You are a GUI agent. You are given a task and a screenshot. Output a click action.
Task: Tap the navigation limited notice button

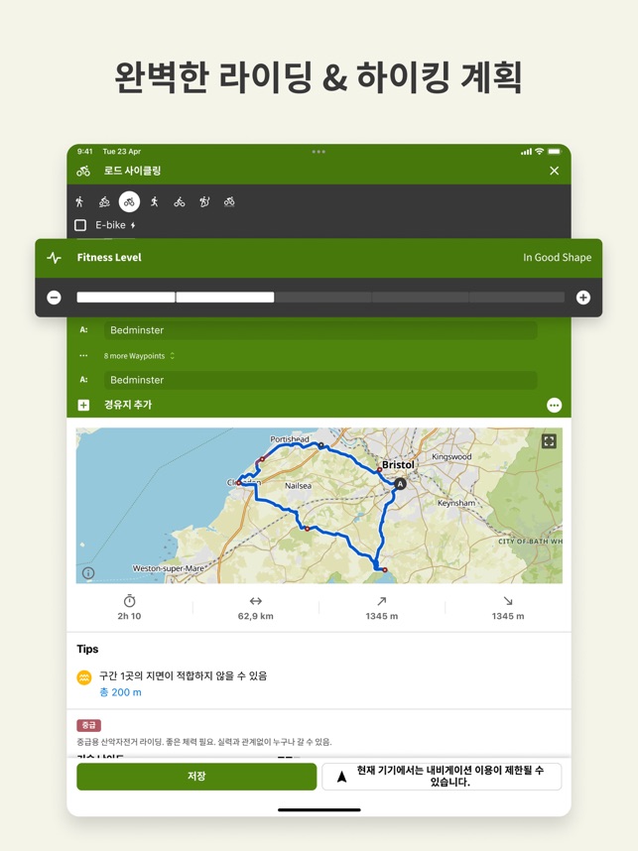click(442, 777)
